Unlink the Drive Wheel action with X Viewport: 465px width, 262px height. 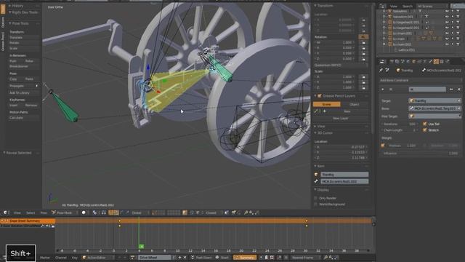pyautogui.click(x=185, y=257)
